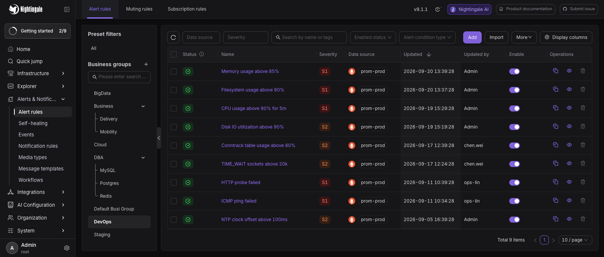
Task: Click the Status info icon in the table header
Action: 202,54
